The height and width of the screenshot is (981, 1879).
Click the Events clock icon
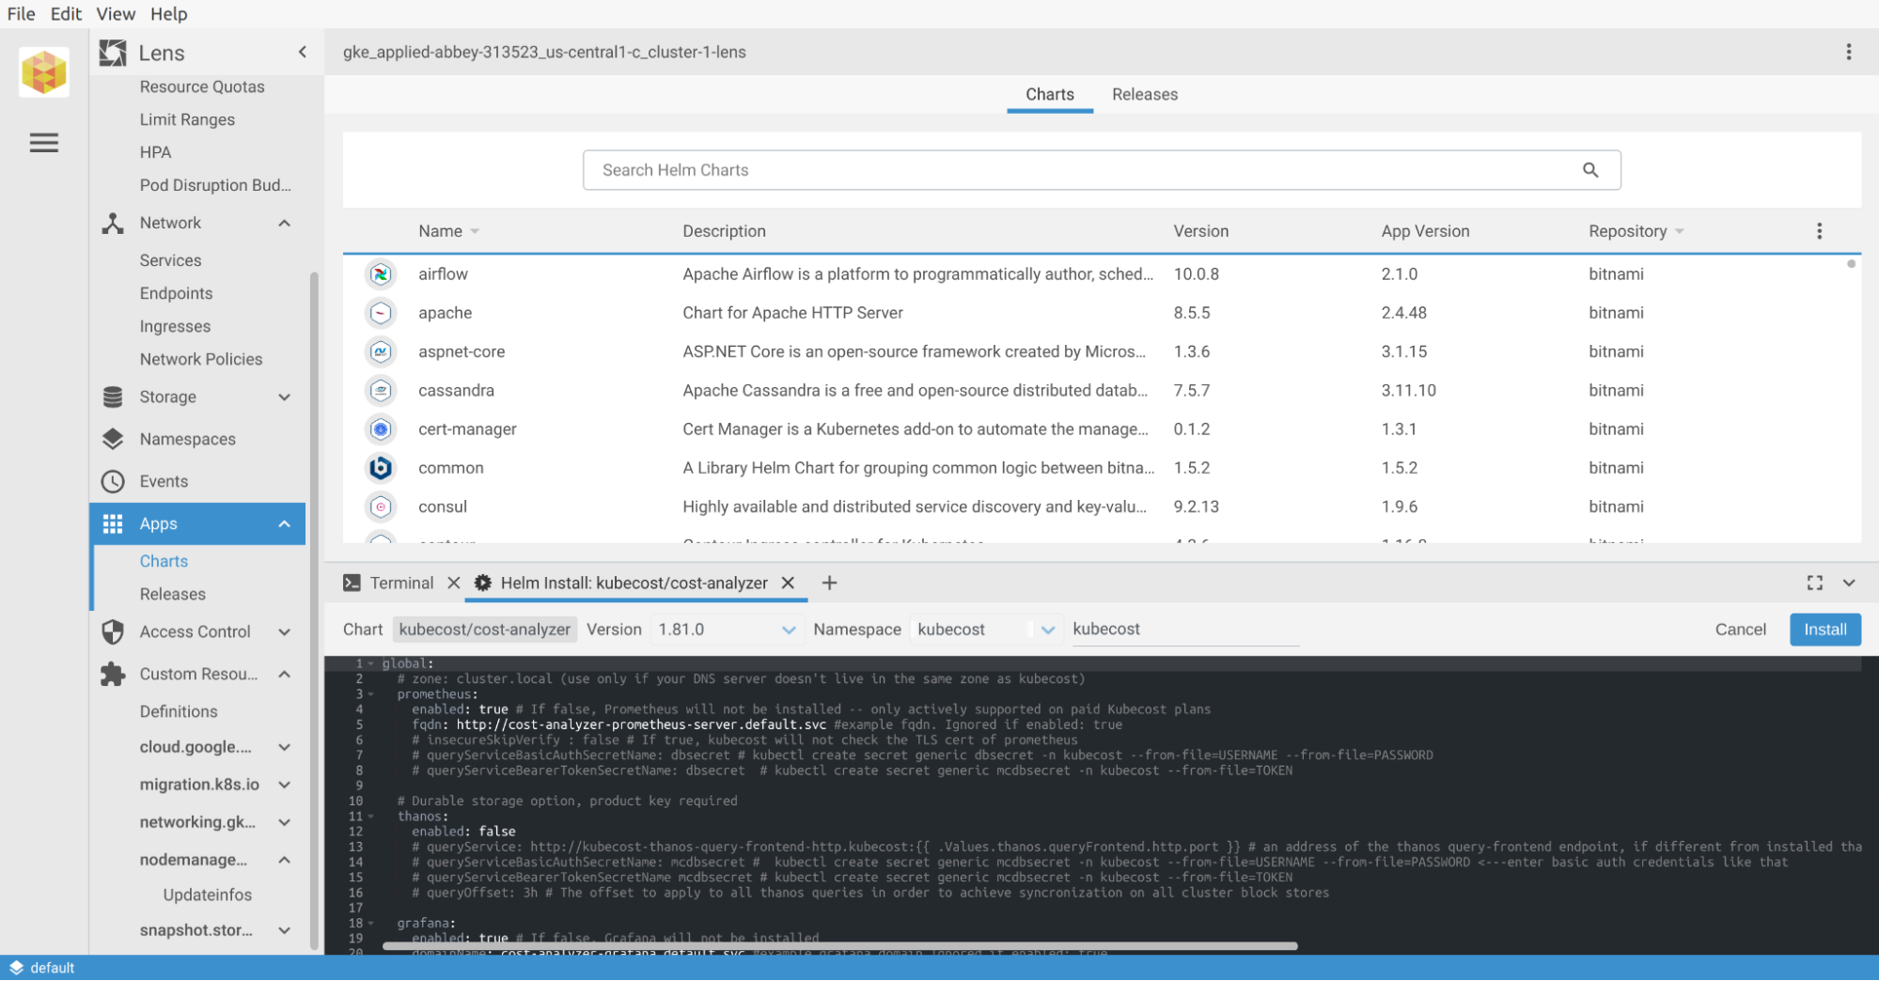pyautogui.click(x=113, y=481)
